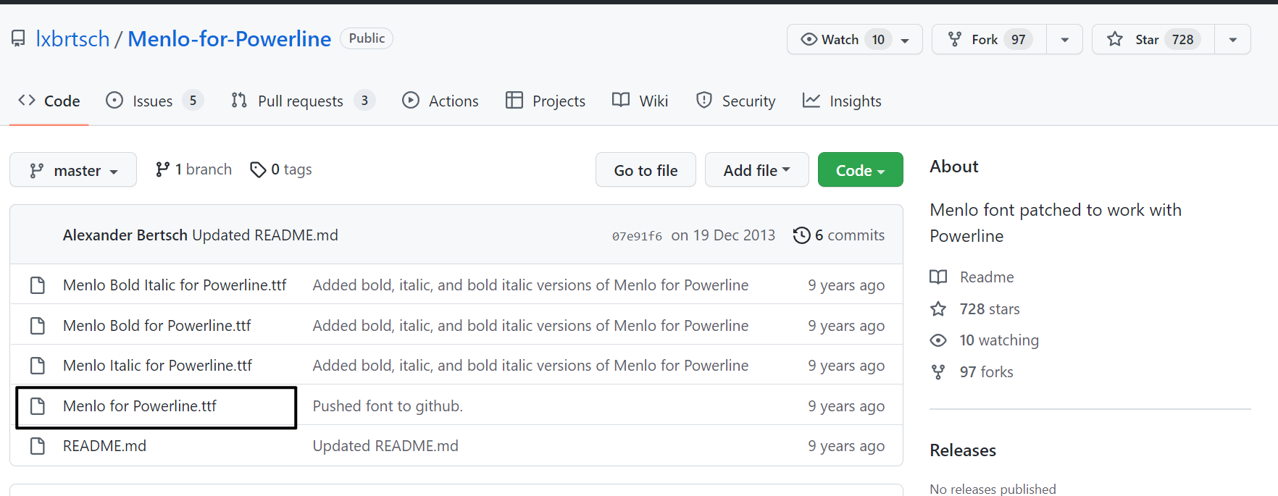The width and height of the screenshot is (1278, 496).
Task: Click the repository book icon beside lxbrtsch
Action: (x=18, y=38)
